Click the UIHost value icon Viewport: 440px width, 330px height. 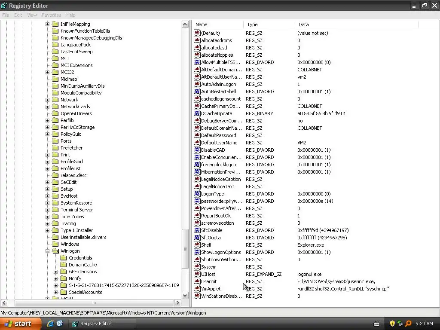[197, 274]
